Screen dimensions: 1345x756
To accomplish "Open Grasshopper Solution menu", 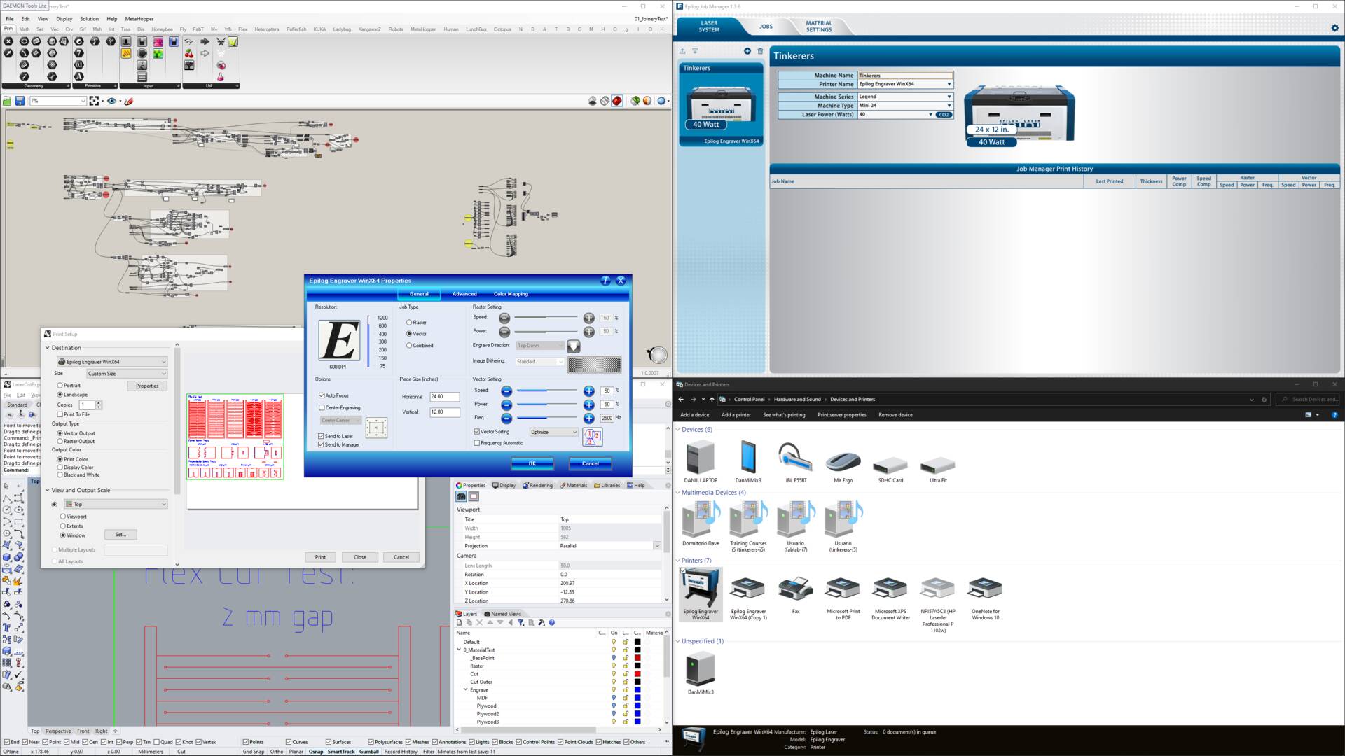I will (x=89, y=19).
